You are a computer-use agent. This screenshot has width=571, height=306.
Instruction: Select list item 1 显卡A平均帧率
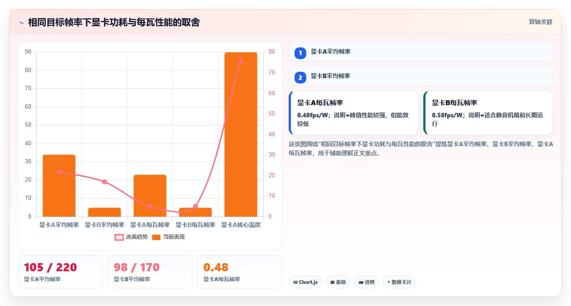[x=421, y=51]
